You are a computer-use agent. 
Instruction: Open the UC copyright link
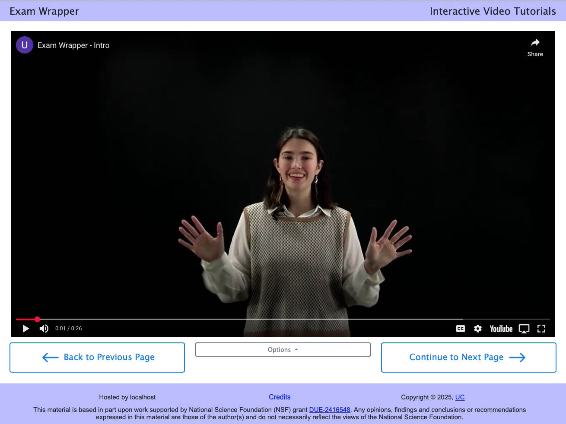tap(460, 397)
